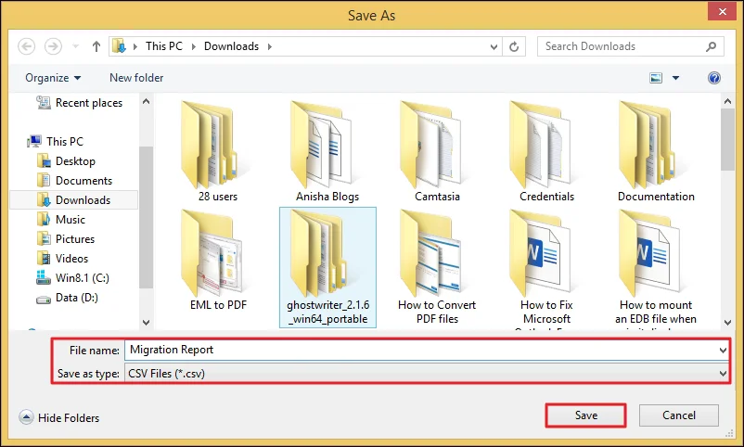
Task: Open the Save as type combo box
Action: [x=426, y=374]
